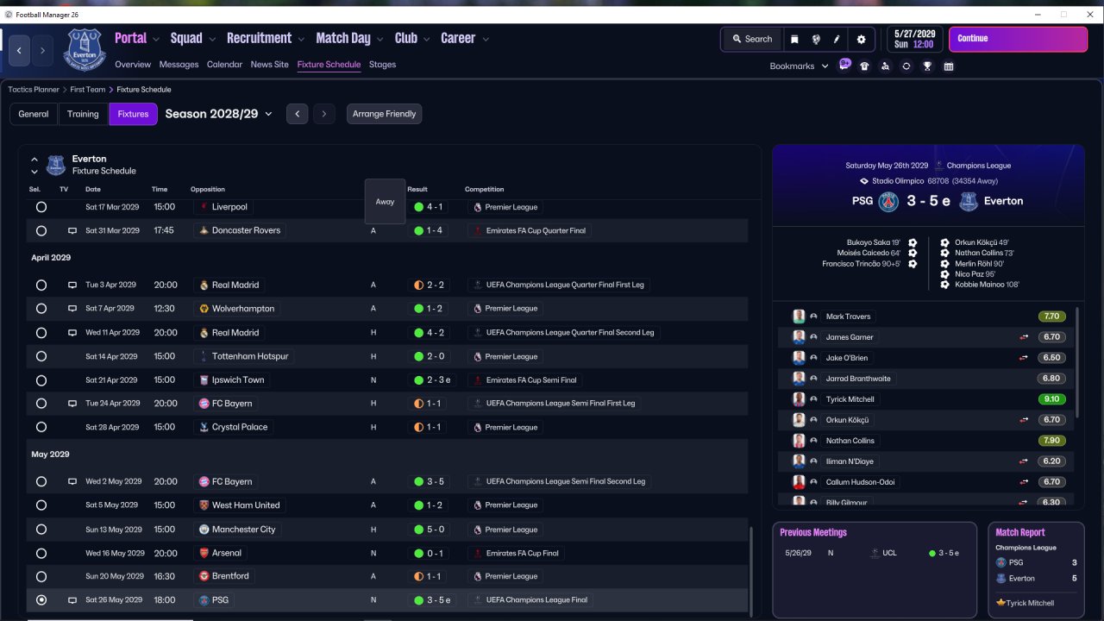Click the shirt icon in the bookmarks bar
The image size is (1104, 621).
click(x=864, y=66)
